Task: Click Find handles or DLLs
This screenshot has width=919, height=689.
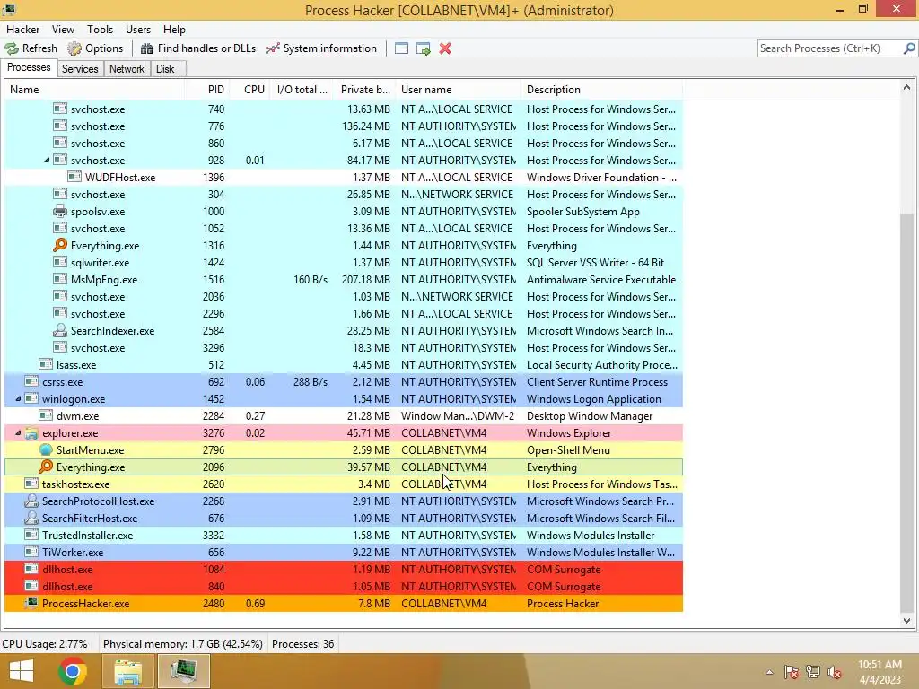Action: pyautogui.click(x=198, y=48)
